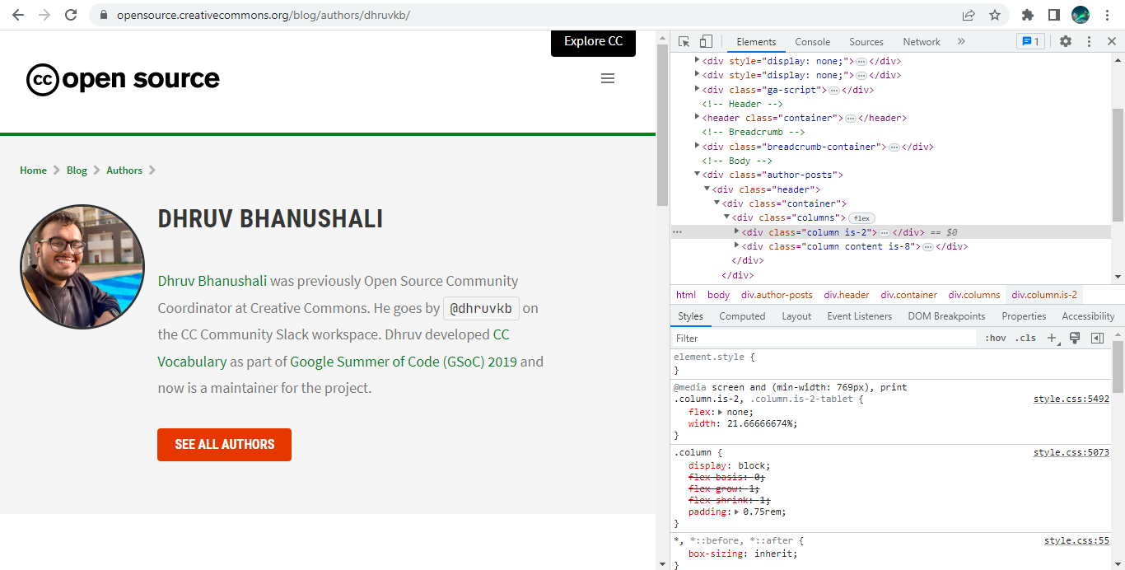Expand the padding shorthand property triangle
Viewport: 1125px width, 570px height.
(x=737, y=512)
